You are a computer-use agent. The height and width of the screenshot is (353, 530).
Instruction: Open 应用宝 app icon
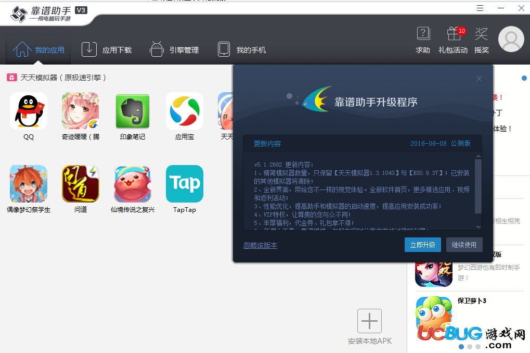(185, 111)
